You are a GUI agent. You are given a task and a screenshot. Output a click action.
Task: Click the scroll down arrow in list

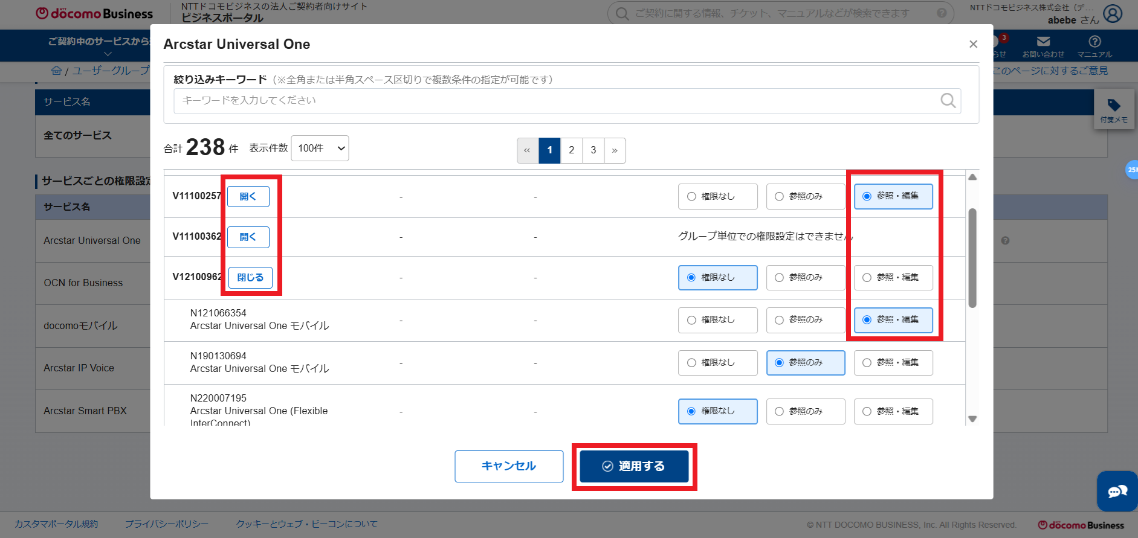point(972,419)
